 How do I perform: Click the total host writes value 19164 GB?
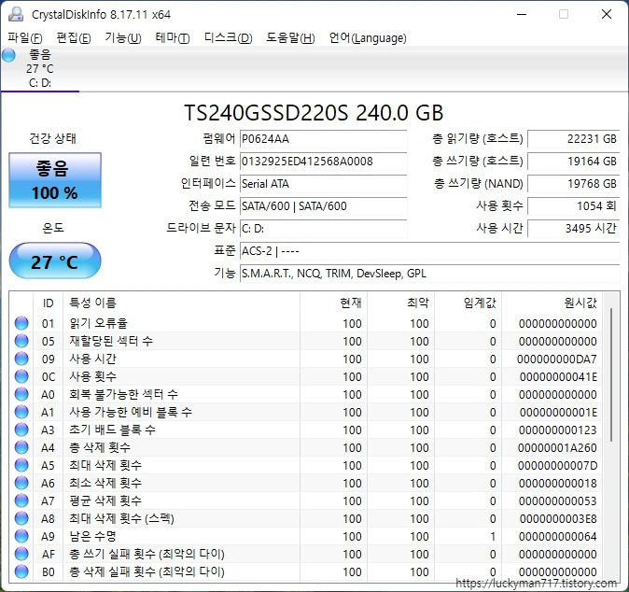coord(574,162)
